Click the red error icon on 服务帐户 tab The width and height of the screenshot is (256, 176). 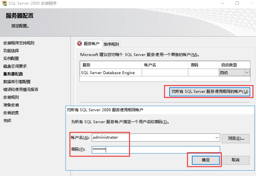coord(79,43)
